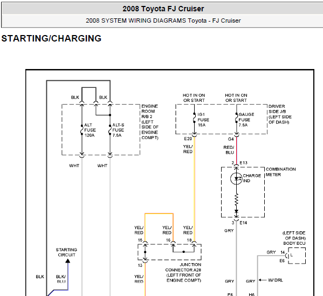Click the 'COMBINATION METER' label
This screenshot has width=323, height=296.
281,172
